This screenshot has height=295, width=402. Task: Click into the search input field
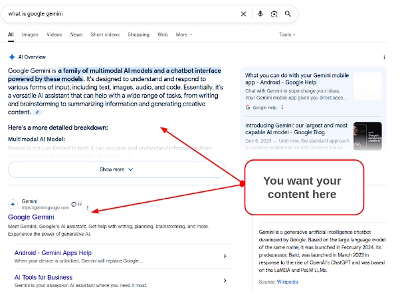[123, 14]
